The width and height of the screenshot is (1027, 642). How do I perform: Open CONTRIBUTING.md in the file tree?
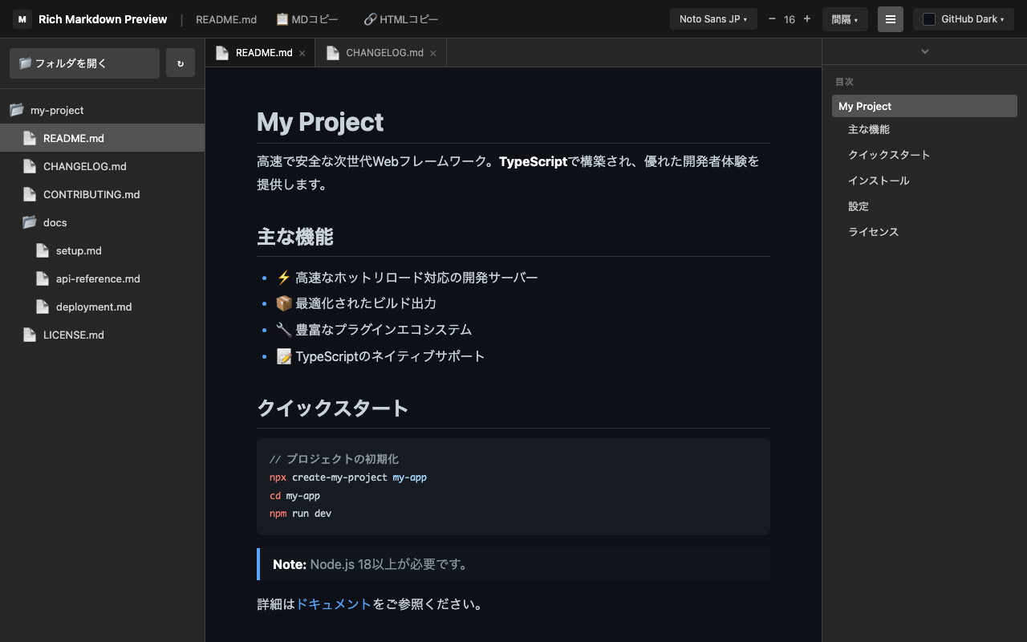tap(102, 194)
